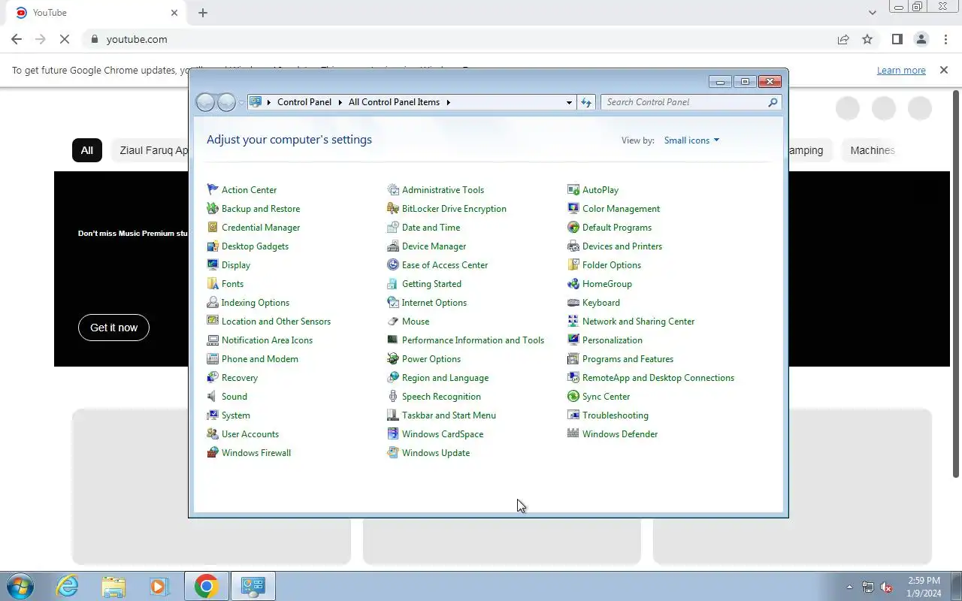This screenshot has height=601, width=962.
Task: Click the Color Management icon
Action: 573,209
